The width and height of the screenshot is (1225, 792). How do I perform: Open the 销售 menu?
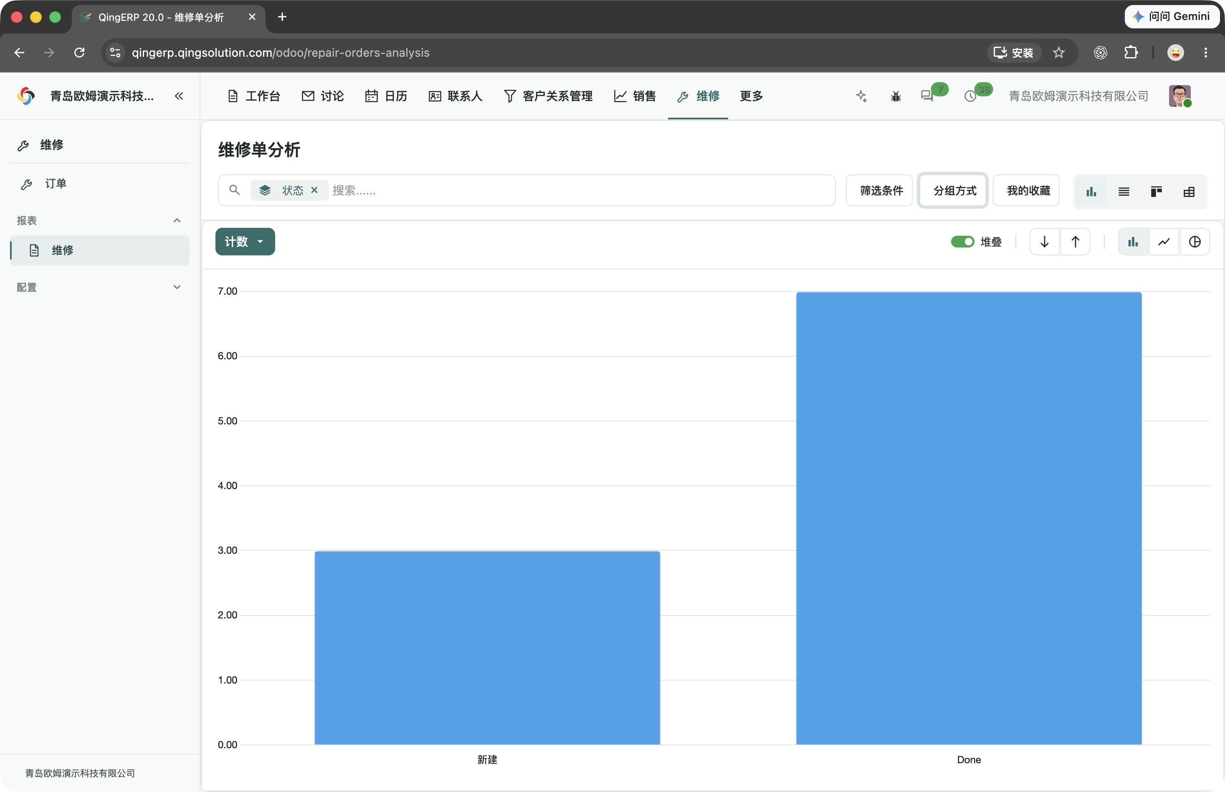coord(635,96)
